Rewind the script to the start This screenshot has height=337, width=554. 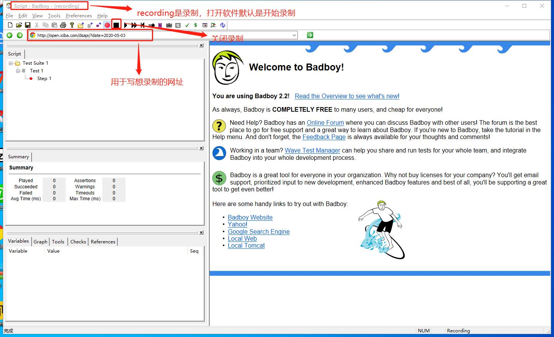click(x=142, y=25)
